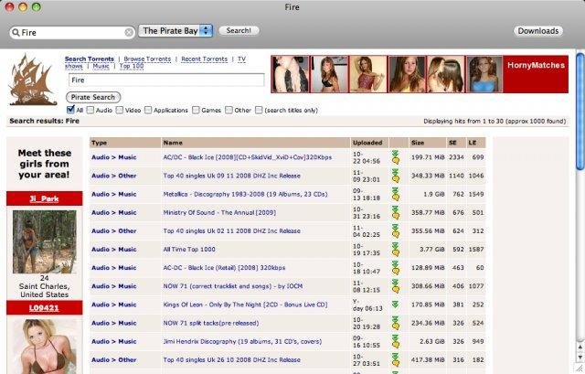Click download icon for Kings Of Leon row
Screen dimensions: 585x374
pos(395,305)
